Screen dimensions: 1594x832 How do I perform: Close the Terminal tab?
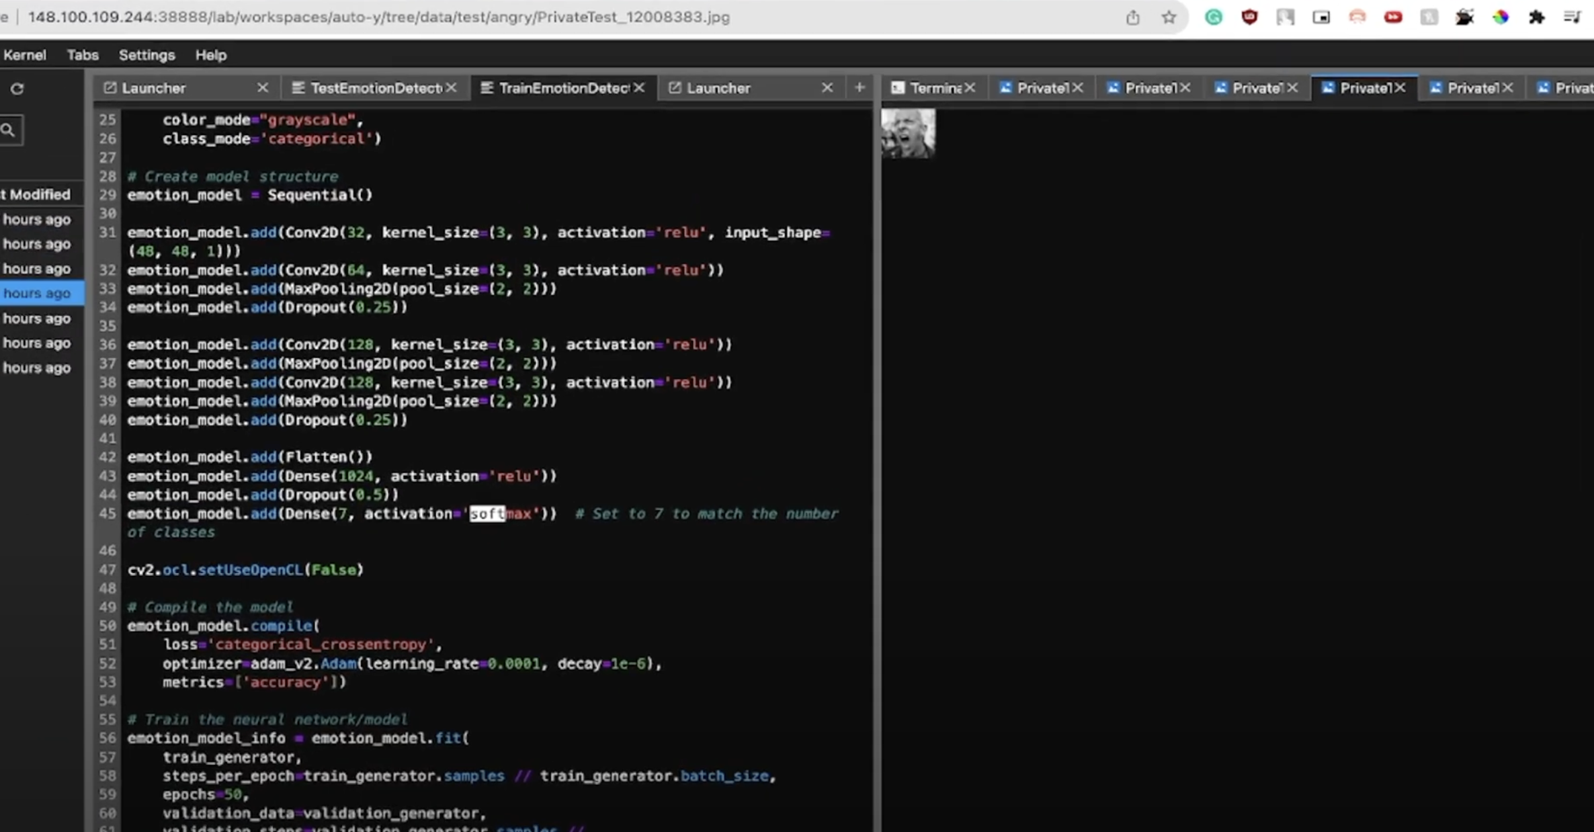tap(970, 88)
